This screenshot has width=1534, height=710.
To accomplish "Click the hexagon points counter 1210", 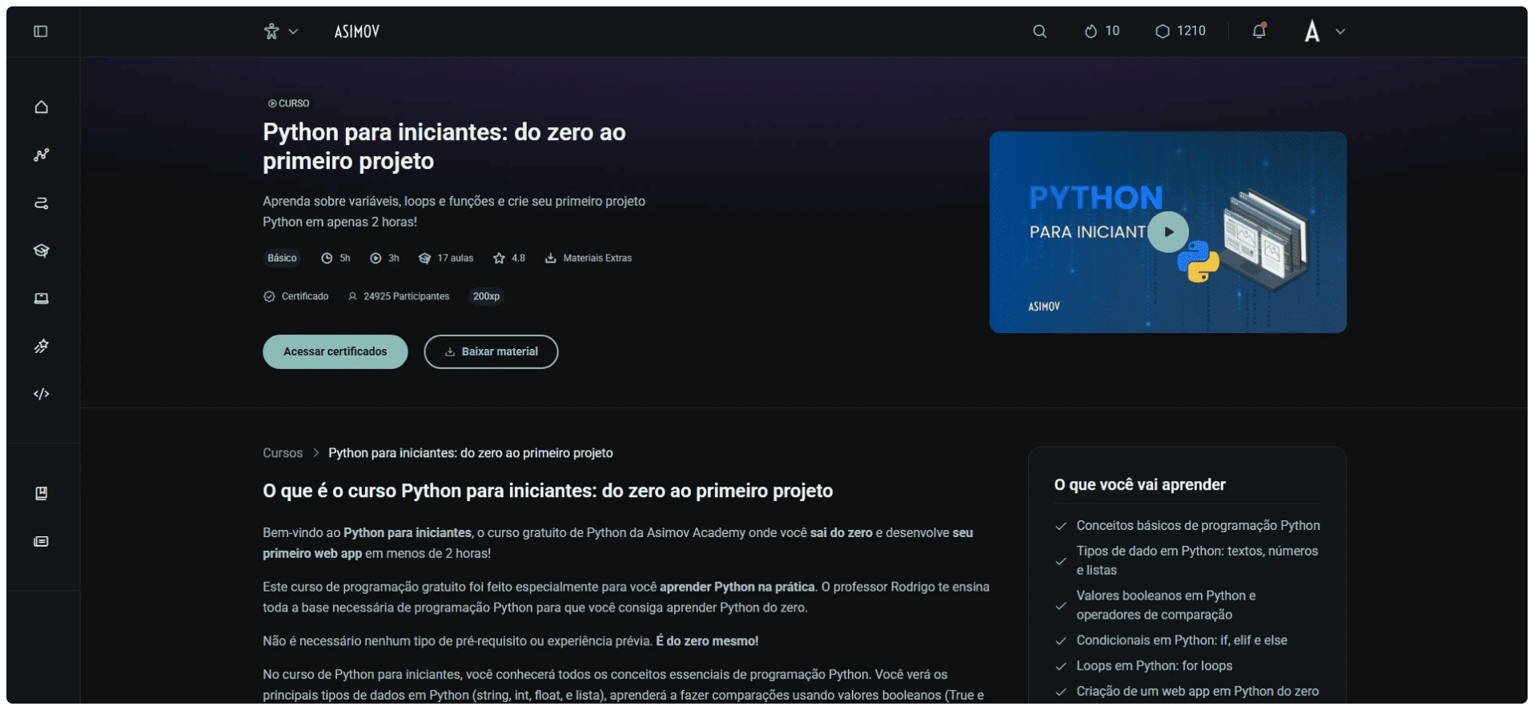I will click(x=1180, y=31).
